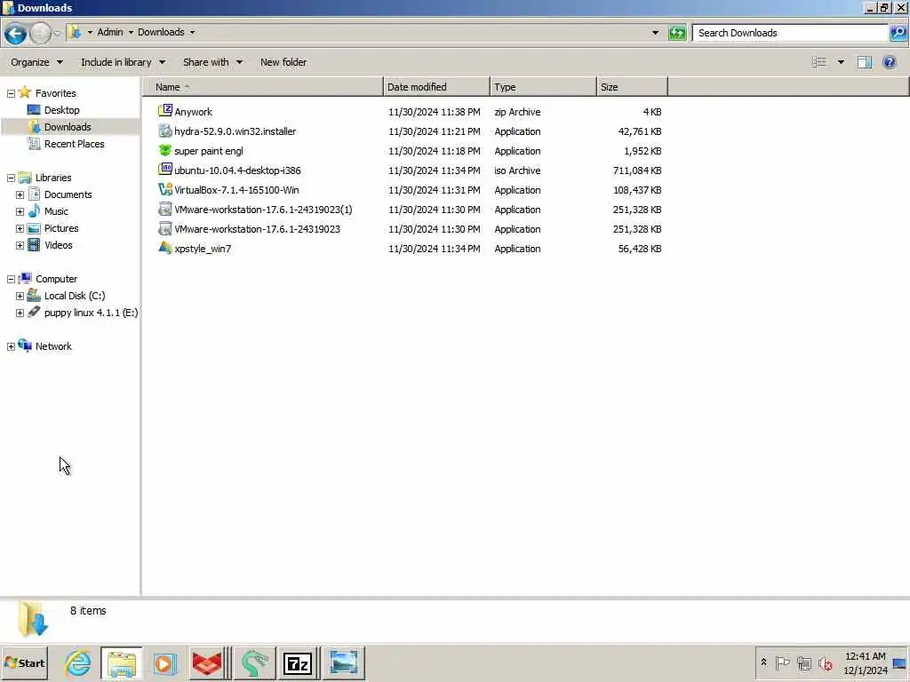The width and height of the screenshot is (910, 682).
Task: Show the preview pane icon
Action: 864,62
